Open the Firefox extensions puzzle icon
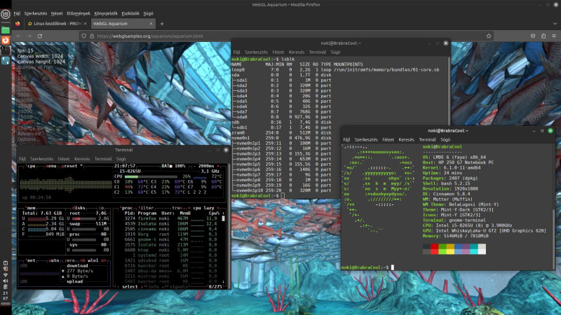Viewport: 561px width, 315px height. coord(543,36)
